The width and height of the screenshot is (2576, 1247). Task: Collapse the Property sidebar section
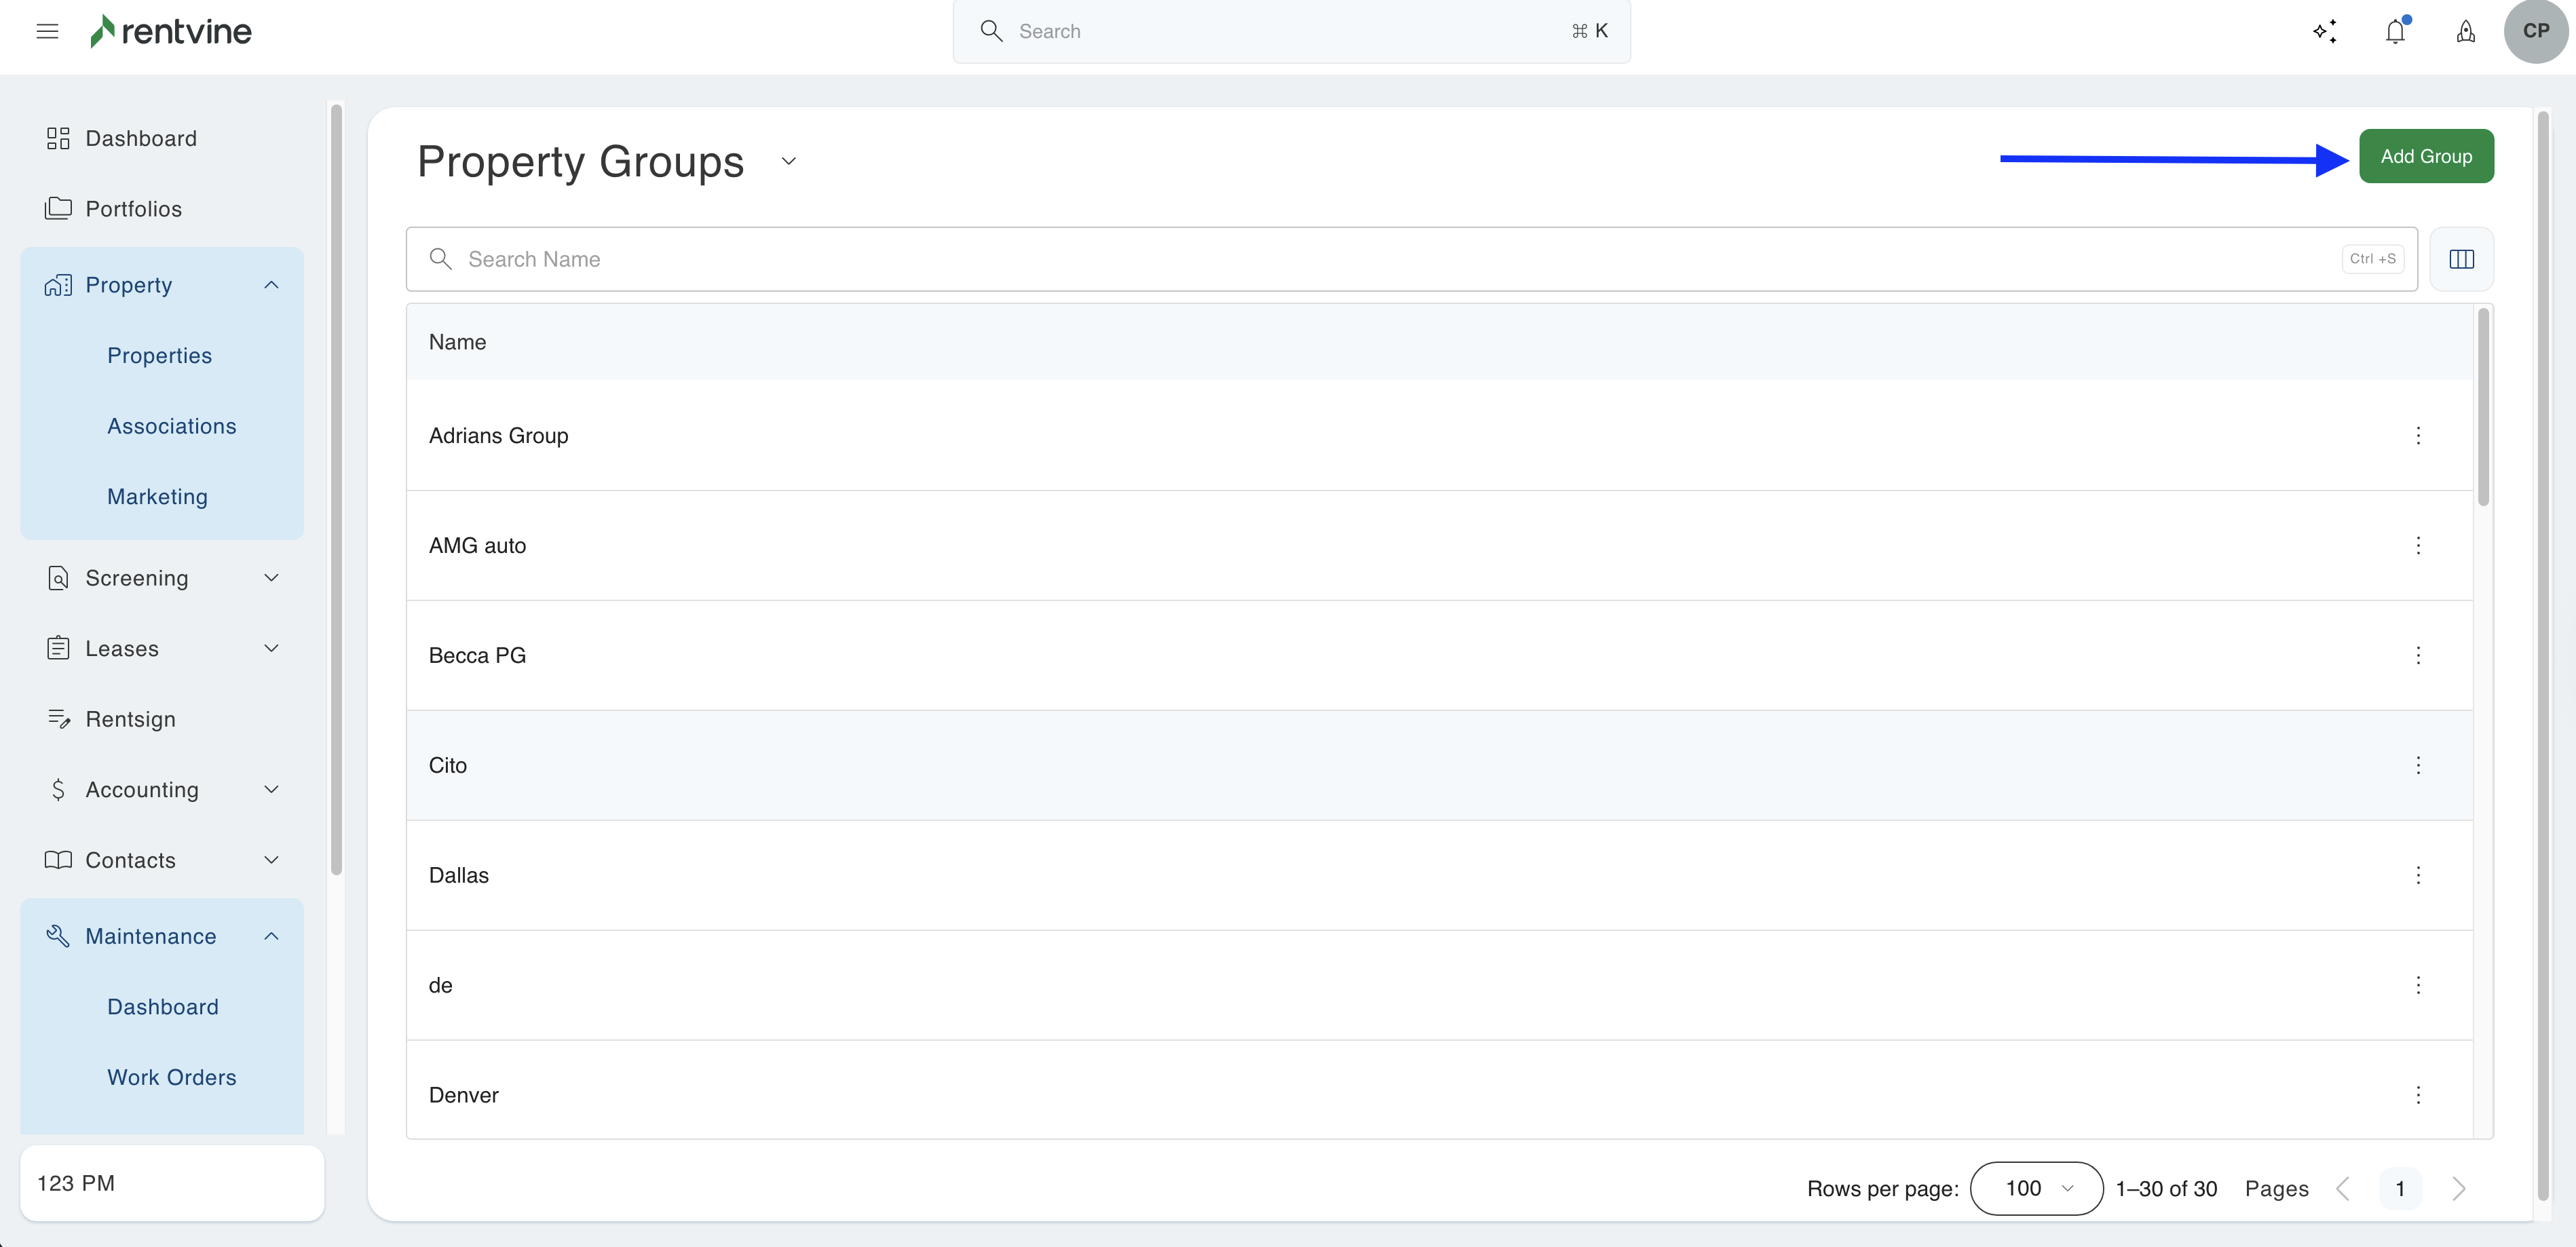(x=271, y=285)
